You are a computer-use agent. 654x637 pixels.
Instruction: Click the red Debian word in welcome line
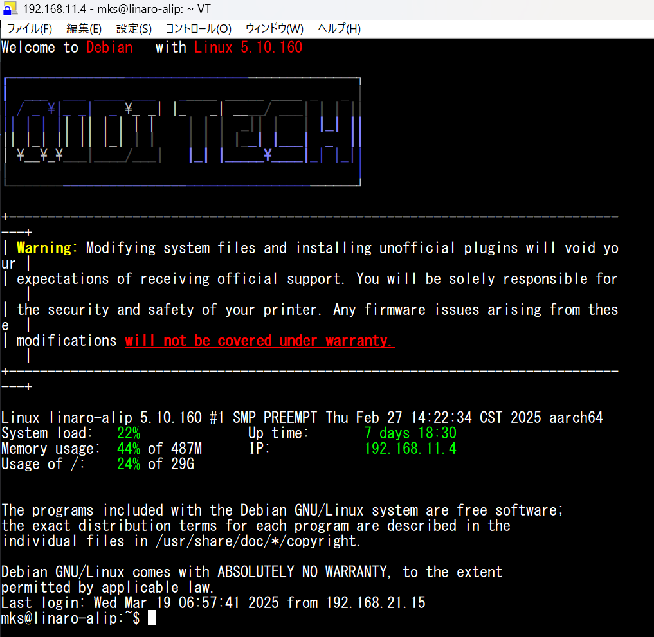(109, 48)
